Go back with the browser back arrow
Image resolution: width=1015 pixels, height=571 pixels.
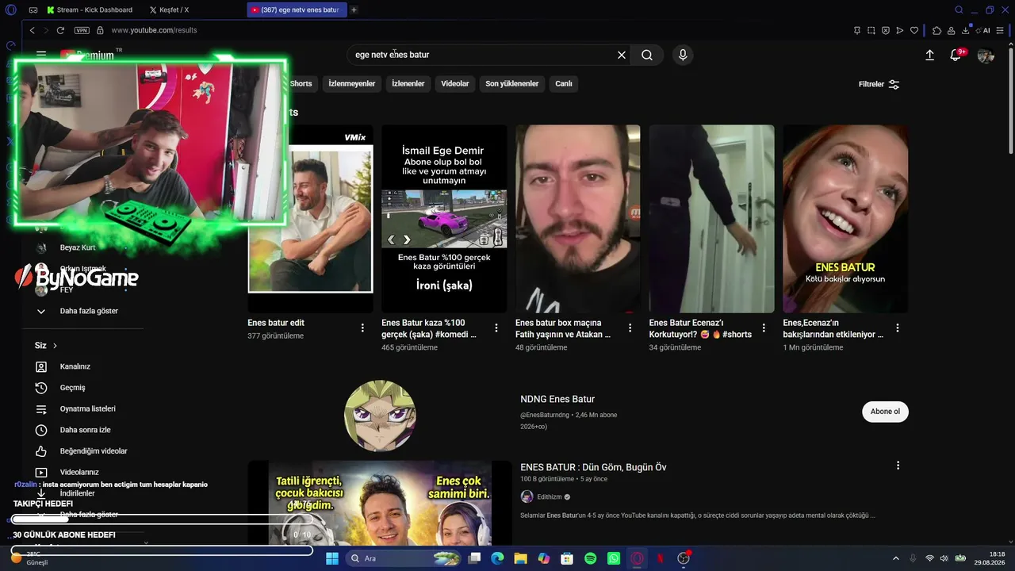[x=32, y=30]
